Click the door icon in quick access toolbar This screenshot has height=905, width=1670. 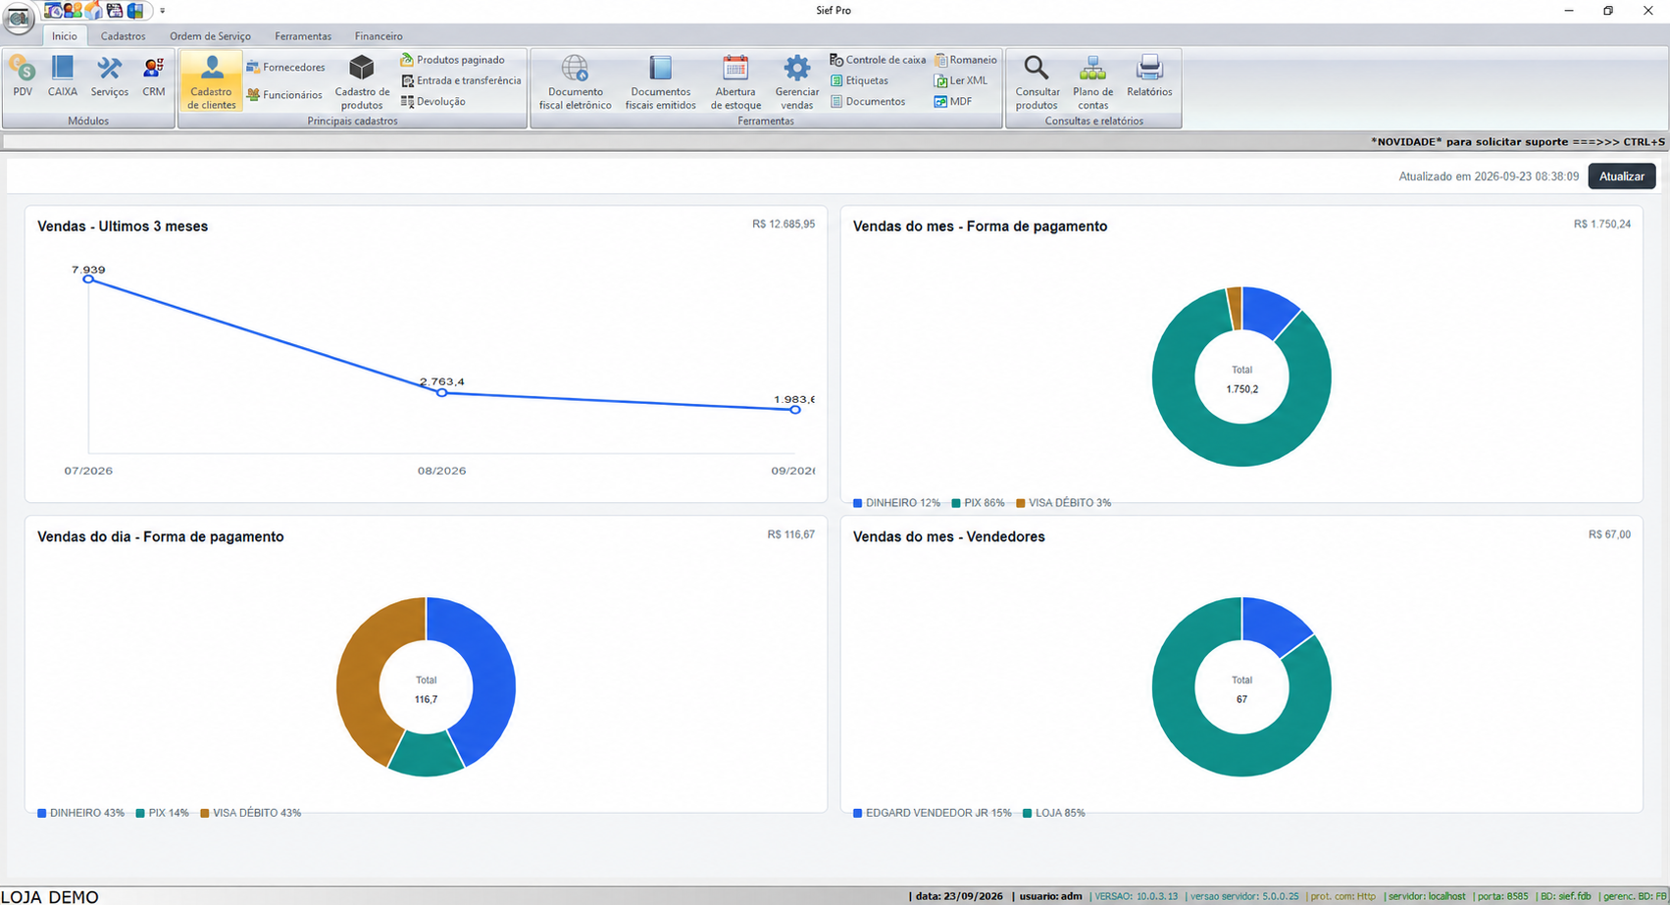[x=135, y=11]
